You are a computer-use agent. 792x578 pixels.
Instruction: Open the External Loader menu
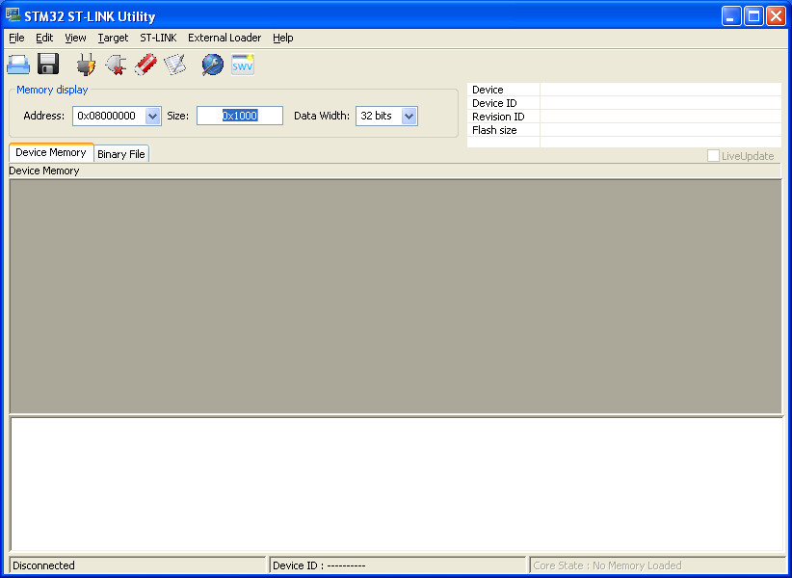pyautogui.click(x=224, y=38)
